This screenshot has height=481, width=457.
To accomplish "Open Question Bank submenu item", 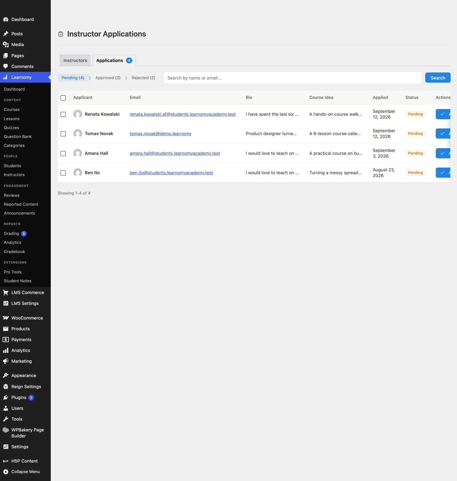I will point(18,137).
